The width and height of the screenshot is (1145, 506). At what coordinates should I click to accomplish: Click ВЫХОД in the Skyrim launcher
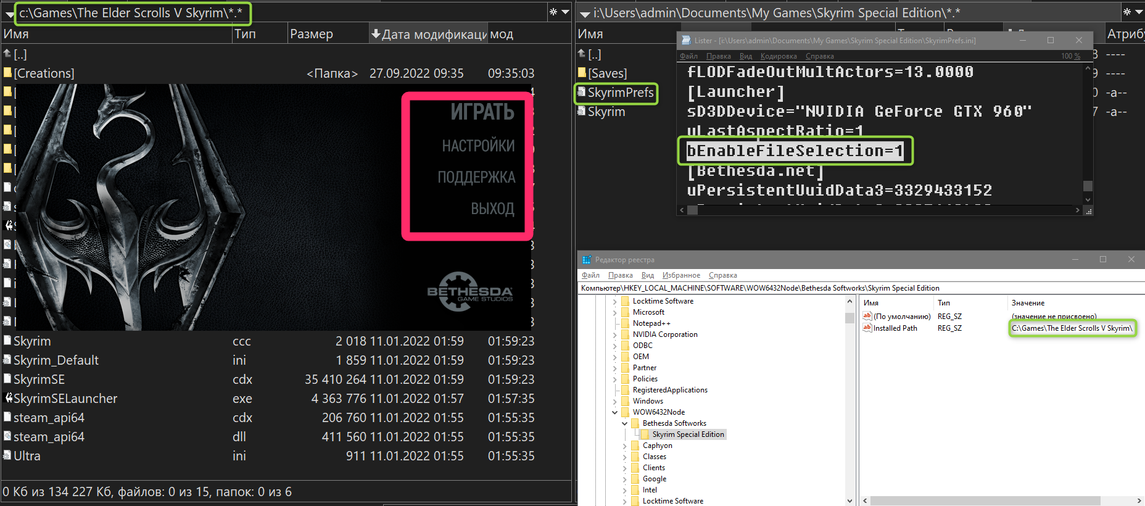tap(492, 209)
